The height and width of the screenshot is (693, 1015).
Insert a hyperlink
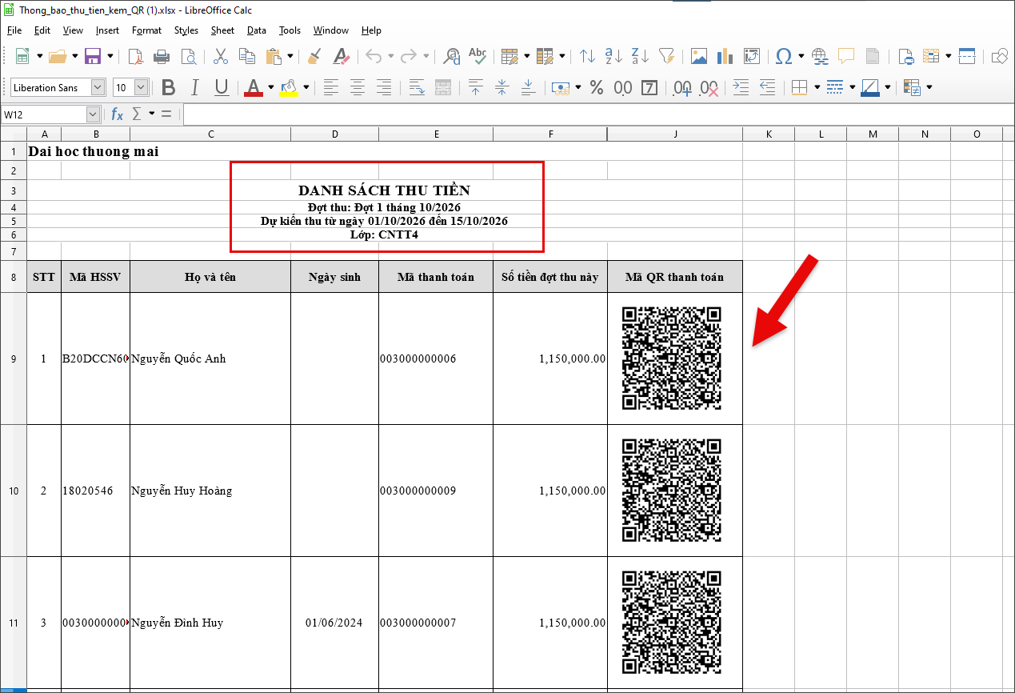coord(820,56)
